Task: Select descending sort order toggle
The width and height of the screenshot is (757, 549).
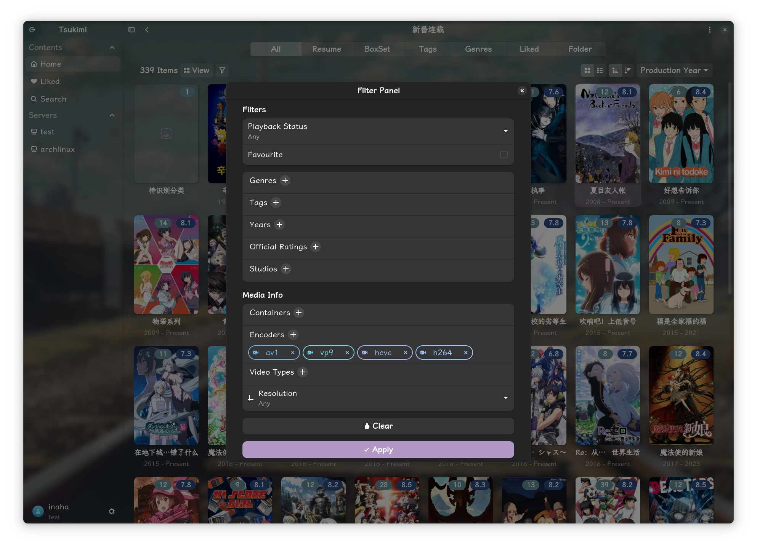Action: coord(628,70)
